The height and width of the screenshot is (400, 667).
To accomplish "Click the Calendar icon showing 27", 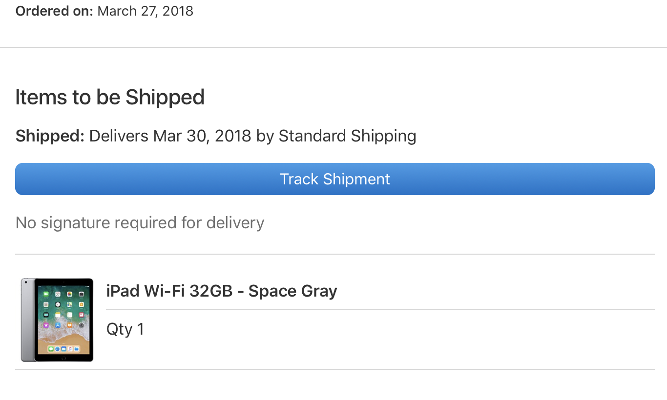I will pos(58,294).
